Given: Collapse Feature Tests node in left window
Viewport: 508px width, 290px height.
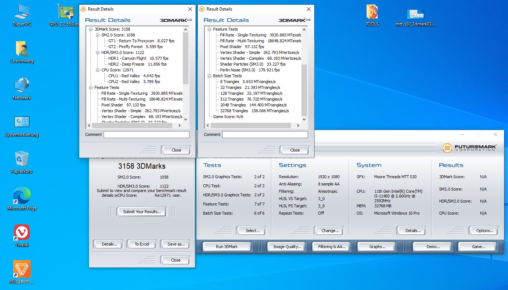Looking at the screenshot, I should [91, 87].
